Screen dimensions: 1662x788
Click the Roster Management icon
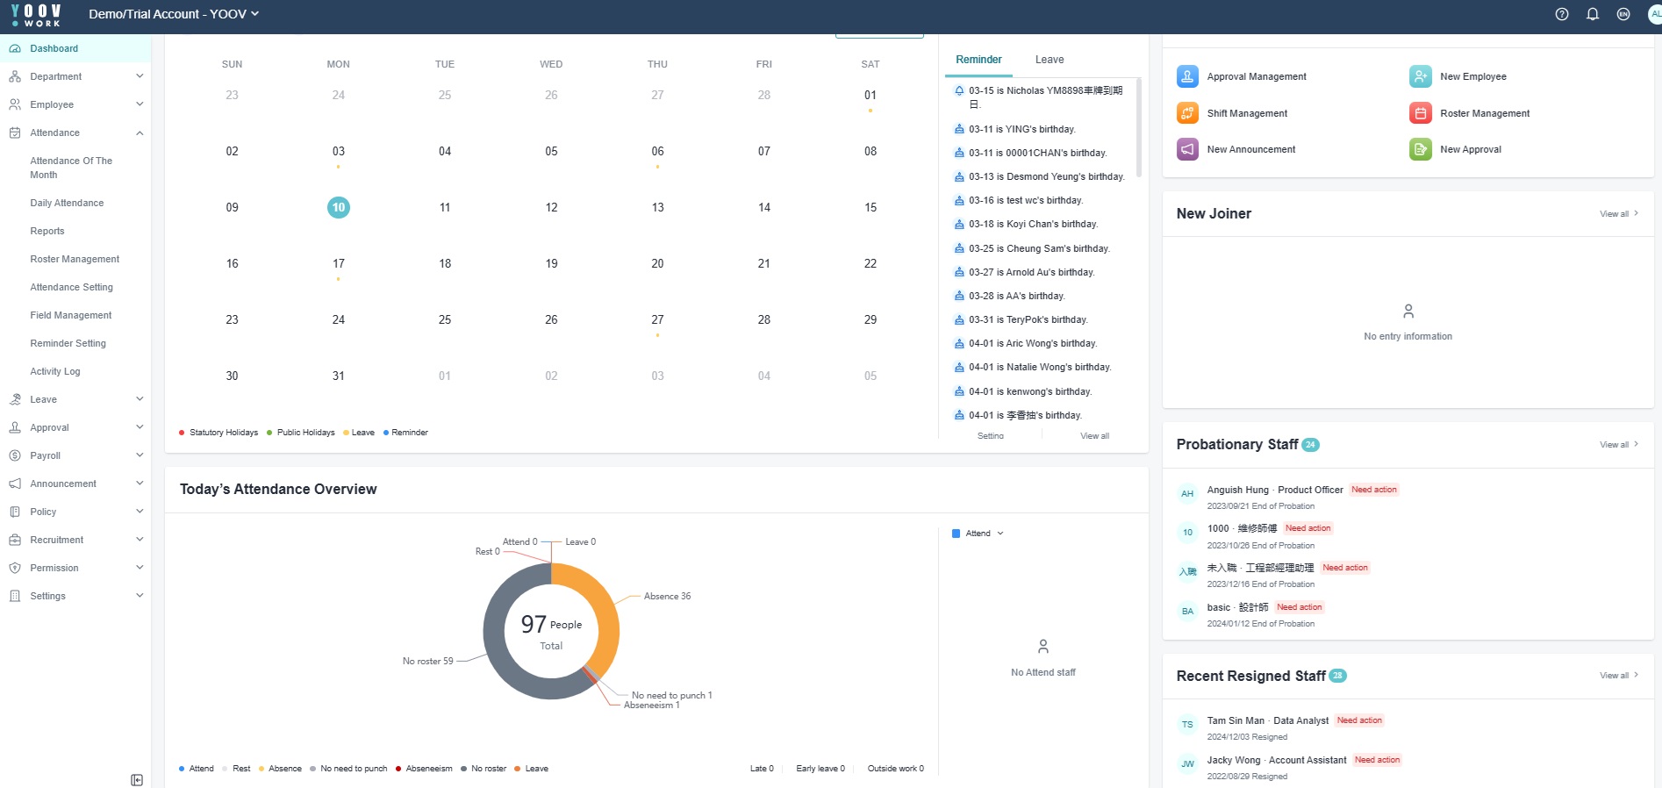pyautogui.click(x=1421, y=113)
